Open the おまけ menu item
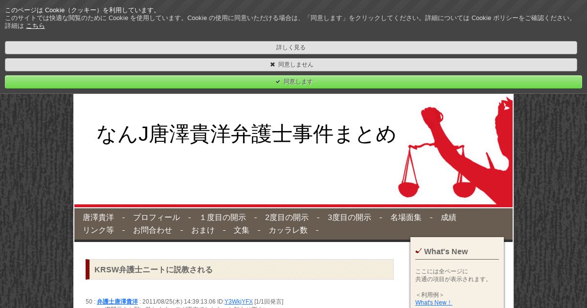The height and width of the screenshot is (308, 587). click(x=203, y=230)
